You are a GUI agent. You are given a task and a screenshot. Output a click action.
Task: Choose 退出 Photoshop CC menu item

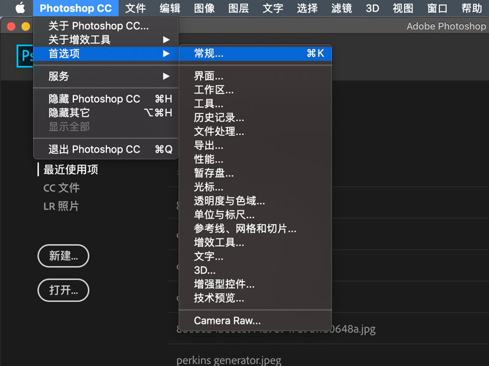pyautogui.click(x=106, y=149)
